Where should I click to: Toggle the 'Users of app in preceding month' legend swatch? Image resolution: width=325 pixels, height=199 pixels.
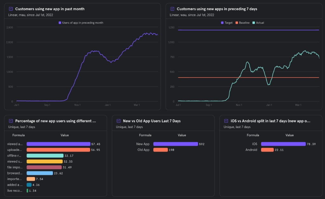[x=60, y=23]
